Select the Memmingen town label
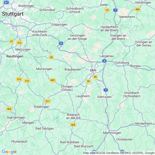This screenshot has width=155, height=155. coord(112,133)
